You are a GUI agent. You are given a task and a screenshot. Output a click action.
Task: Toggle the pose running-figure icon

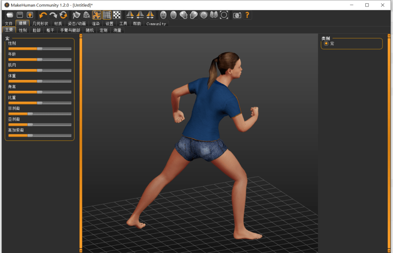click(97, 15)
